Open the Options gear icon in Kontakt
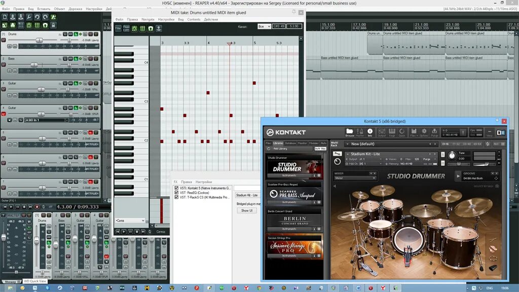The height and width of the screenshot is (292, 519). coord(424,132)
